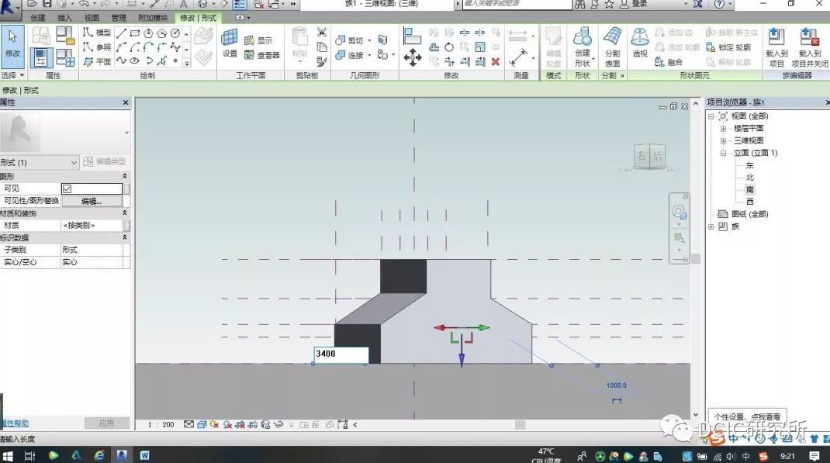
Task: Collapse the 立面 (立面 1) tree node
Action: [723, 153]
